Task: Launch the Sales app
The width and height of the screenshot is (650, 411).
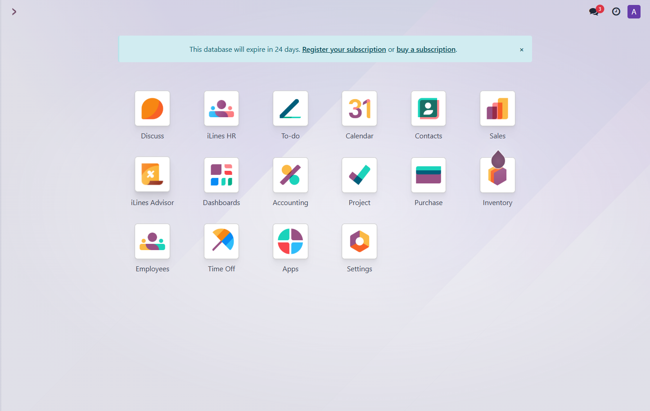Action: (497, 109)
